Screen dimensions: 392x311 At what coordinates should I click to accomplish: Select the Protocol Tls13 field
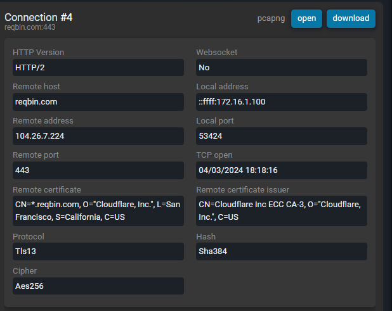pyautogui.click(x=98, y=251)
